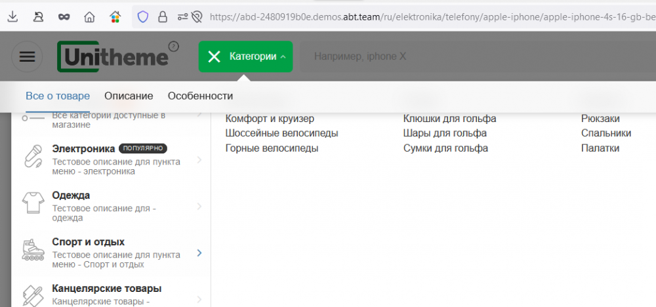Switch to the Особенности tab
The height and width of the screenshot is (307, 656).
[x=200, y=96]
